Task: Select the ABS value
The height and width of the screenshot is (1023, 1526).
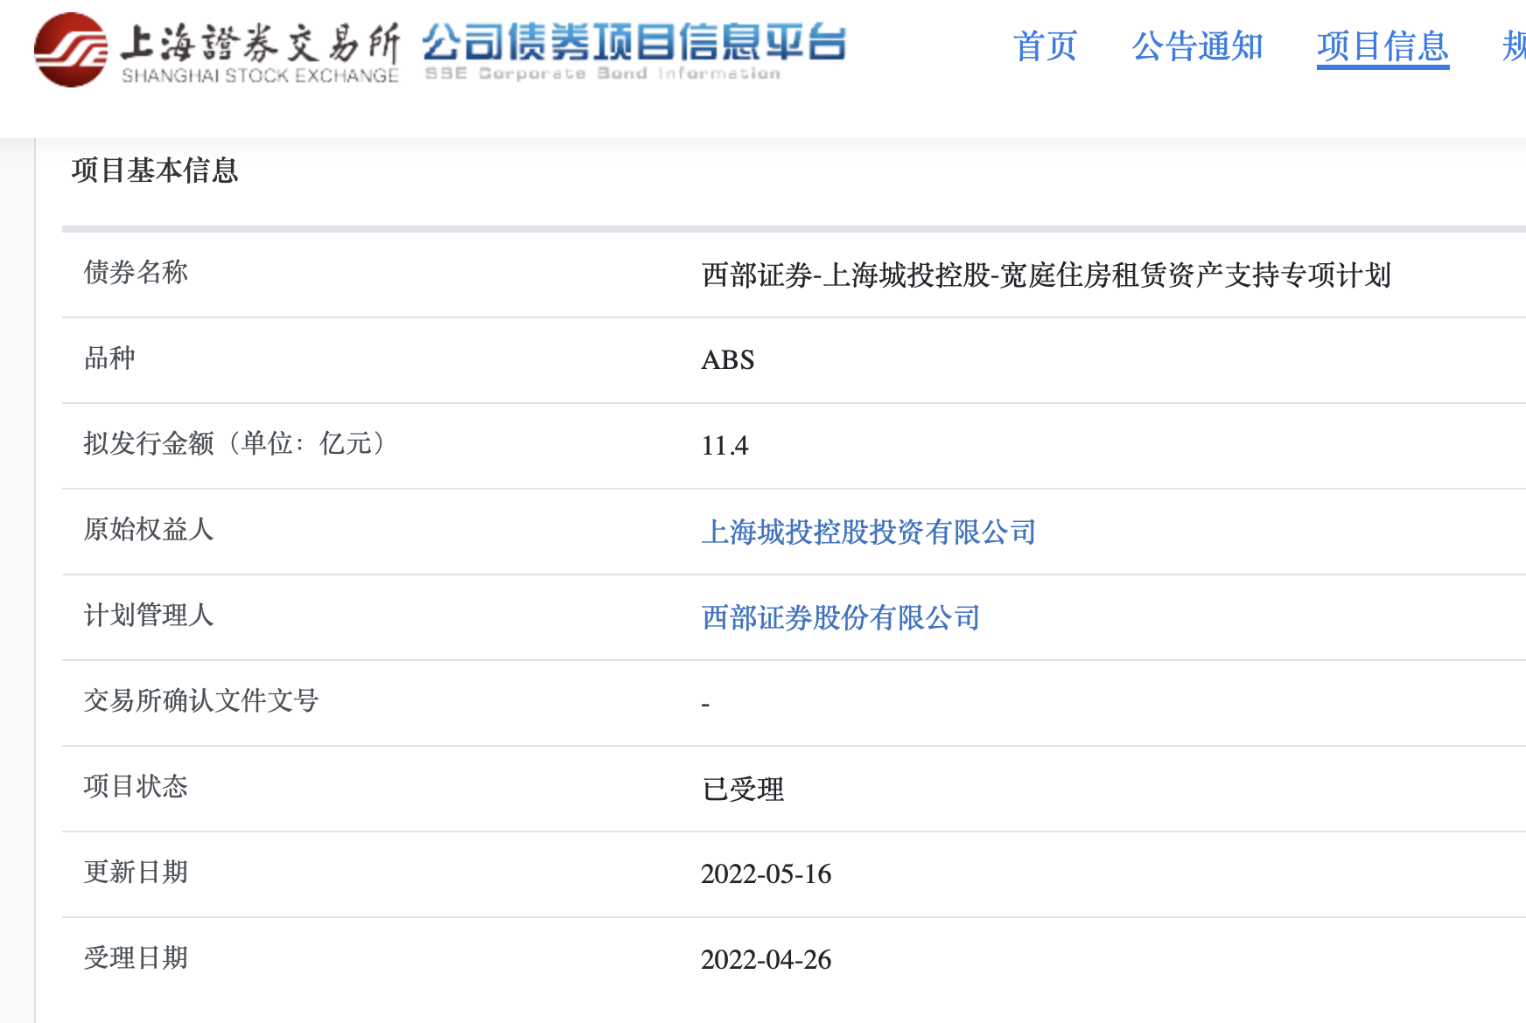Action: (x=727, y=359)
